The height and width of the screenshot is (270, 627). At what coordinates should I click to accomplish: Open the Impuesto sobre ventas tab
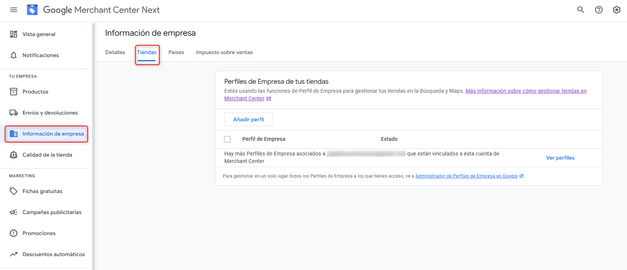point(224,52)
